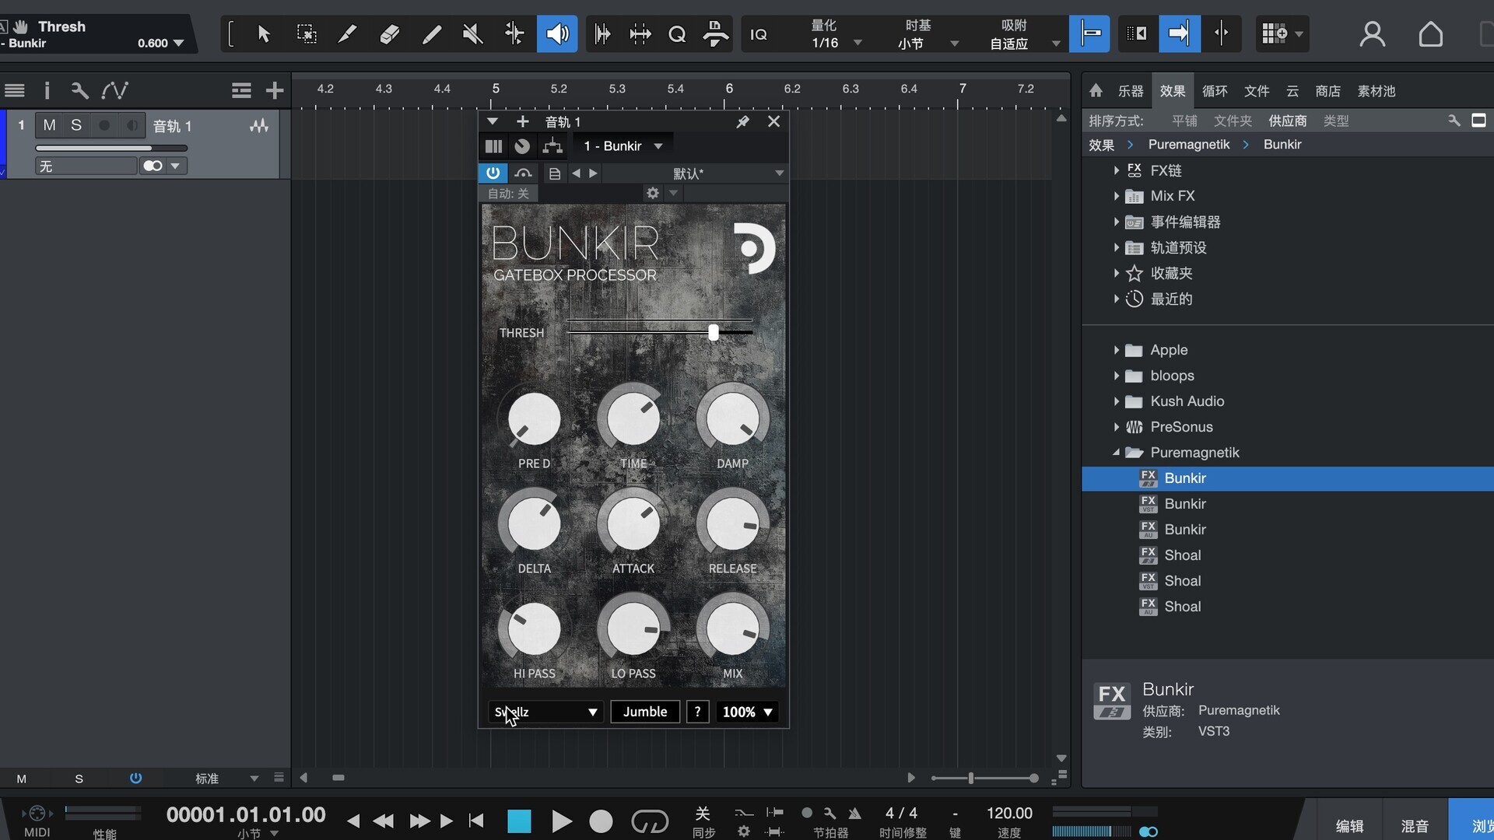Image resolution: width=1494 pixels, height=840 pixels.
Task: Switch to the 乐器 browser tab
Action: 1131,91
